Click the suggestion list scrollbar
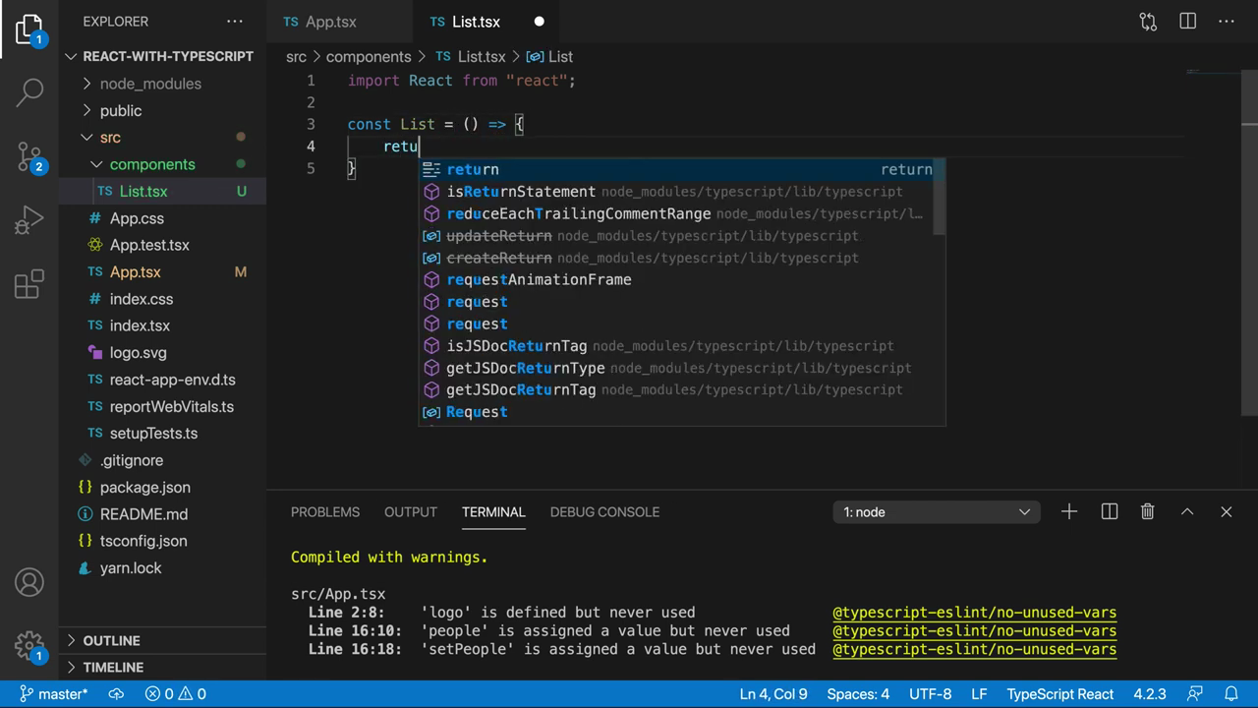The height and width of the screenshot is (708, 1258). 940,197
